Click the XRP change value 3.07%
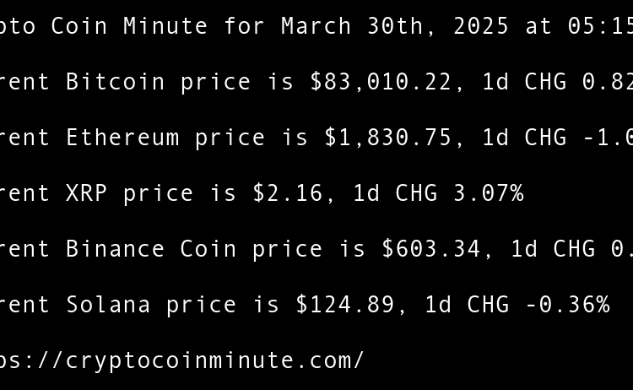633x390 pixels. (x=488, y=193)
